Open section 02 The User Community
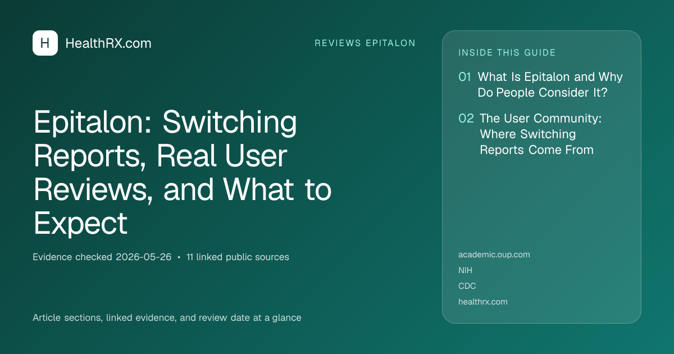 pos(530,134)
